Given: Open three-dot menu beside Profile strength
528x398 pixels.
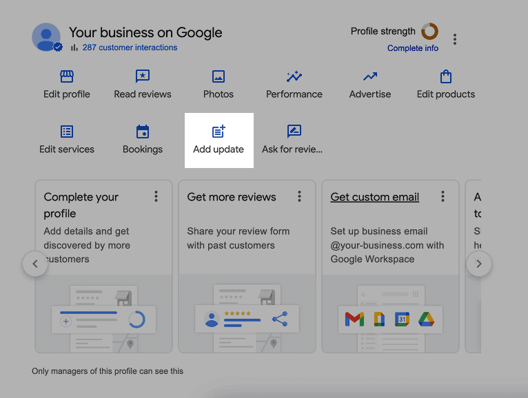Looking at the screenshot, I should [455, 39].
